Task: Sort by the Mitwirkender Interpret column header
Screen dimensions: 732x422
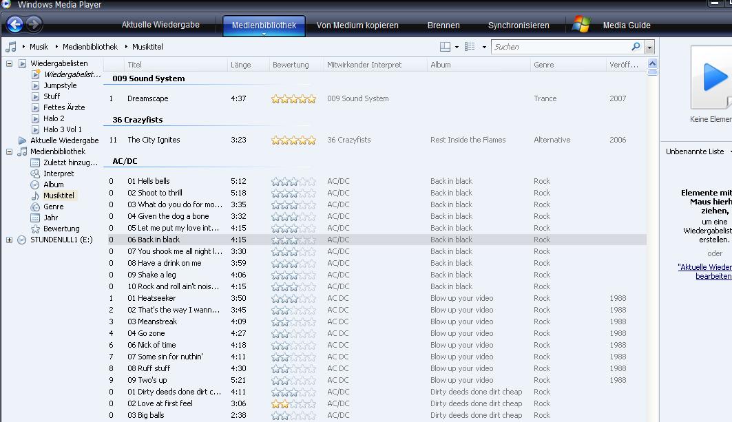Action: (375, 65)
